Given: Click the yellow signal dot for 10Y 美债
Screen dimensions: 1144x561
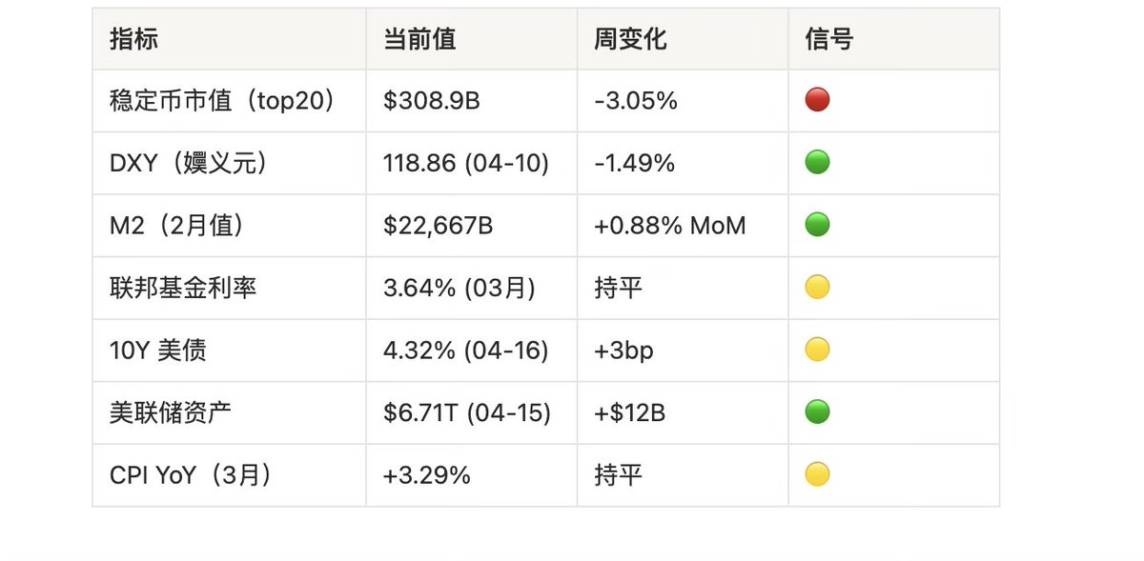Looking at the screenshot, I should 817,350.
